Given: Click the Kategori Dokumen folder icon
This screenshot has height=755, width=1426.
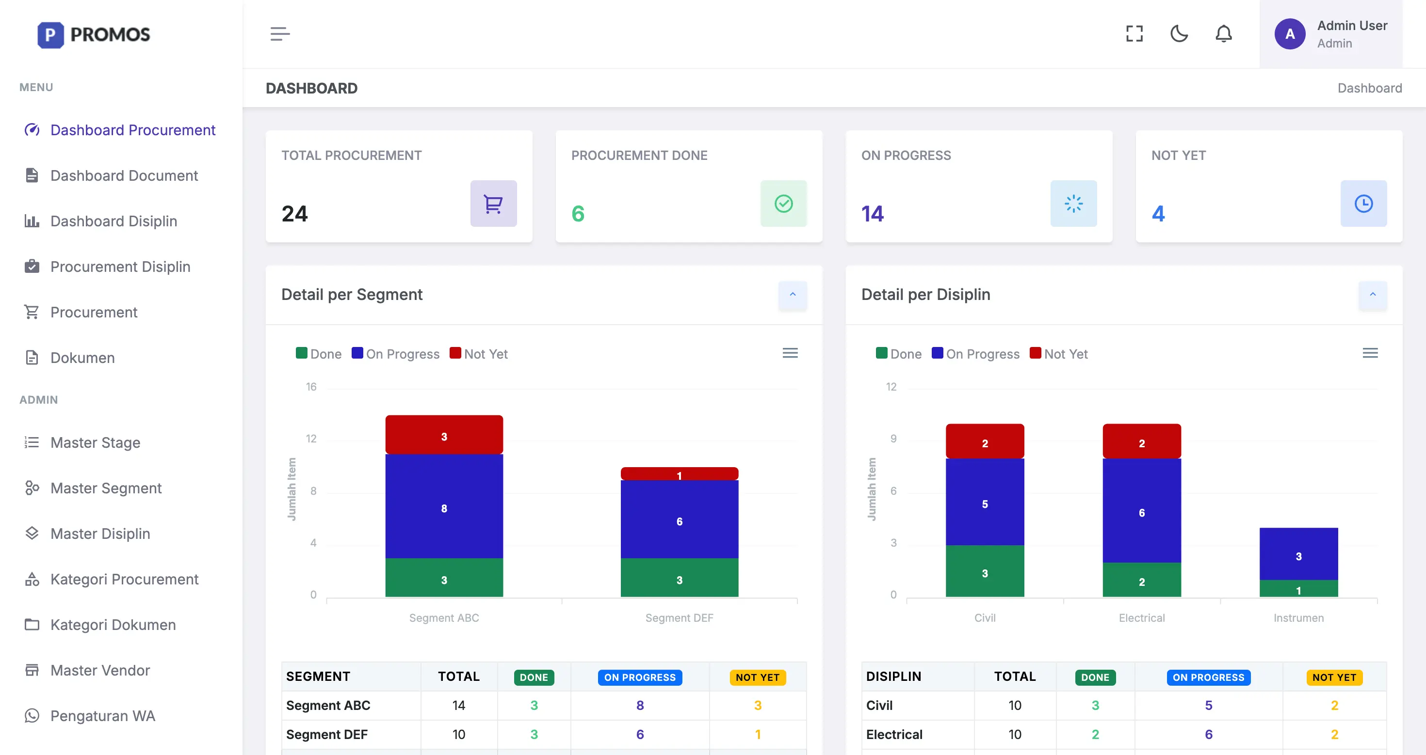Looking at the screenshot, I should coord(32,625).
